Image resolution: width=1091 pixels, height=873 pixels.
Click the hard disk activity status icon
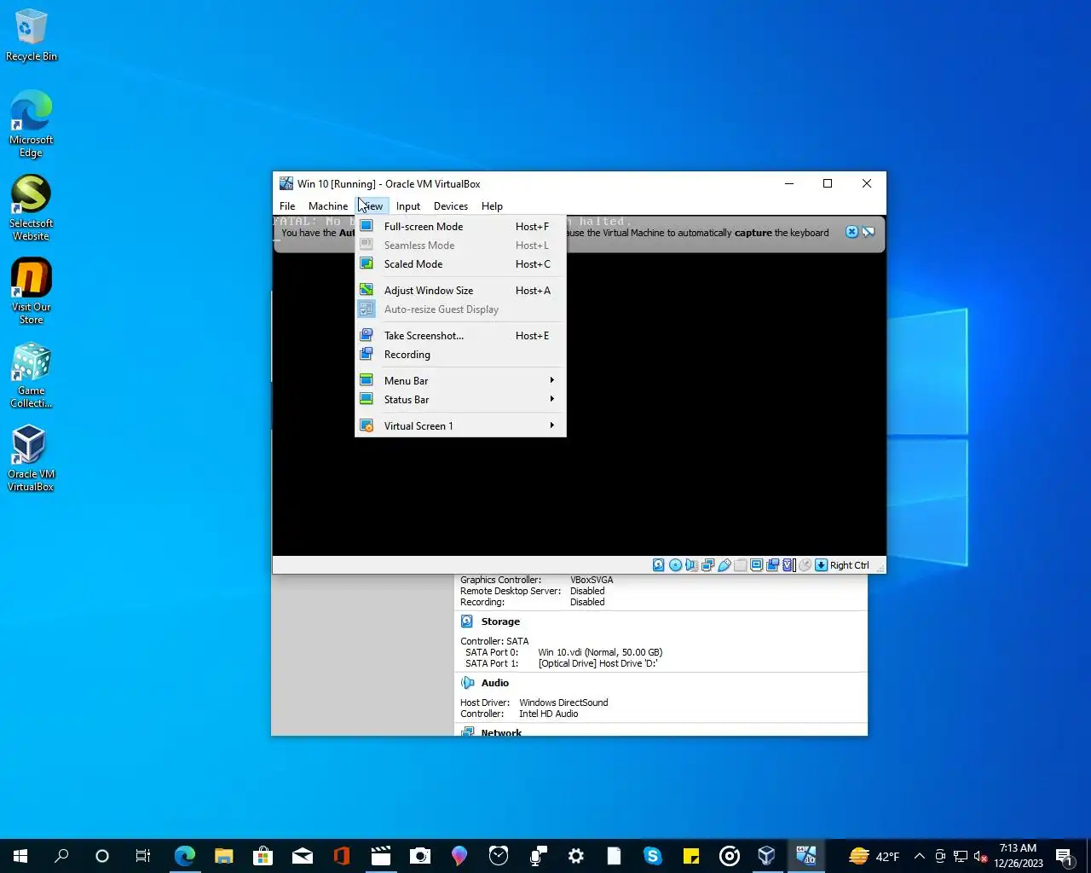coord(659,565)
